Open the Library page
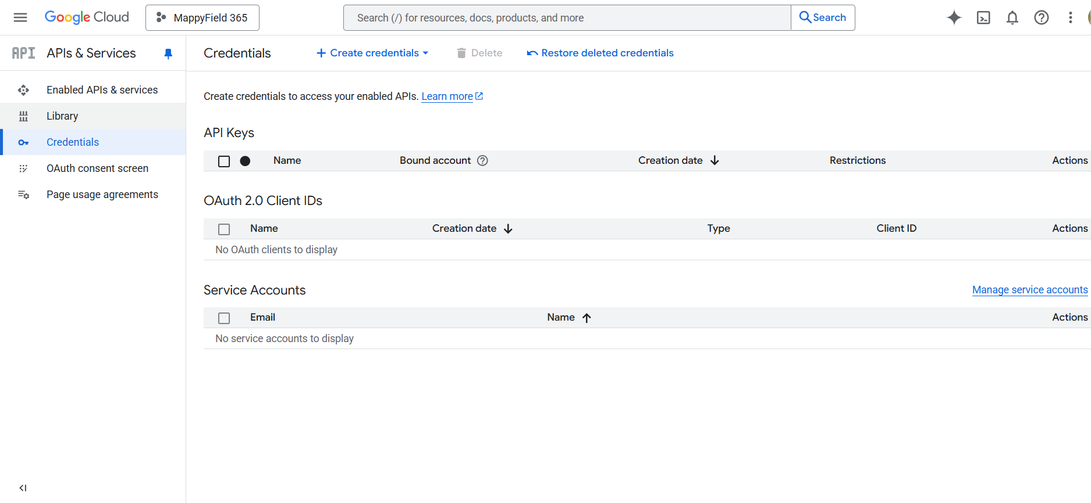Screen dimensions: 1091x503 (x=93, y=116)
